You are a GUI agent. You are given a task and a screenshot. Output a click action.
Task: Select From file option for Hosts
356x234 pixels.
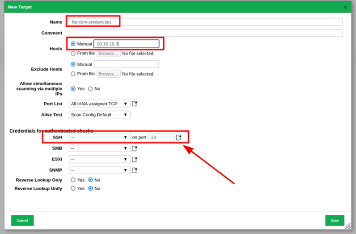[x=73, y=53]
